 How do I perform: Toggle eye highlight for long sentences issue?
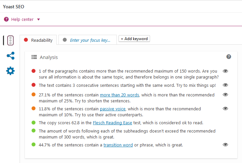pyautogui.click(x=225, y=95)
